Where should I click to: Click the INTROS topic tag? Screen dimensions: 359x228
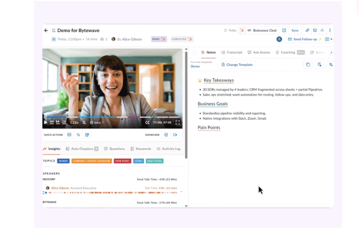[63, 161]
